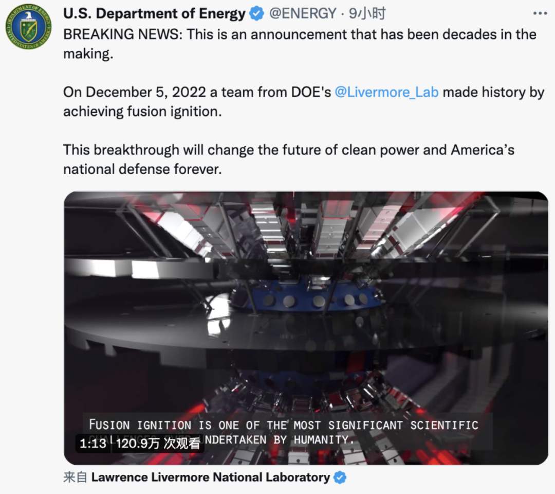Click the Department of Energy seal avatar

pyautogui.click(x=28, y=27)
